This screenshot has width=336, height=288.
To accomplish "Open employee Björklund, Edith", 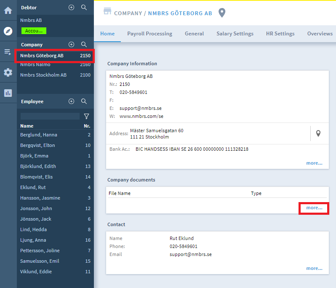I will 55,166.
